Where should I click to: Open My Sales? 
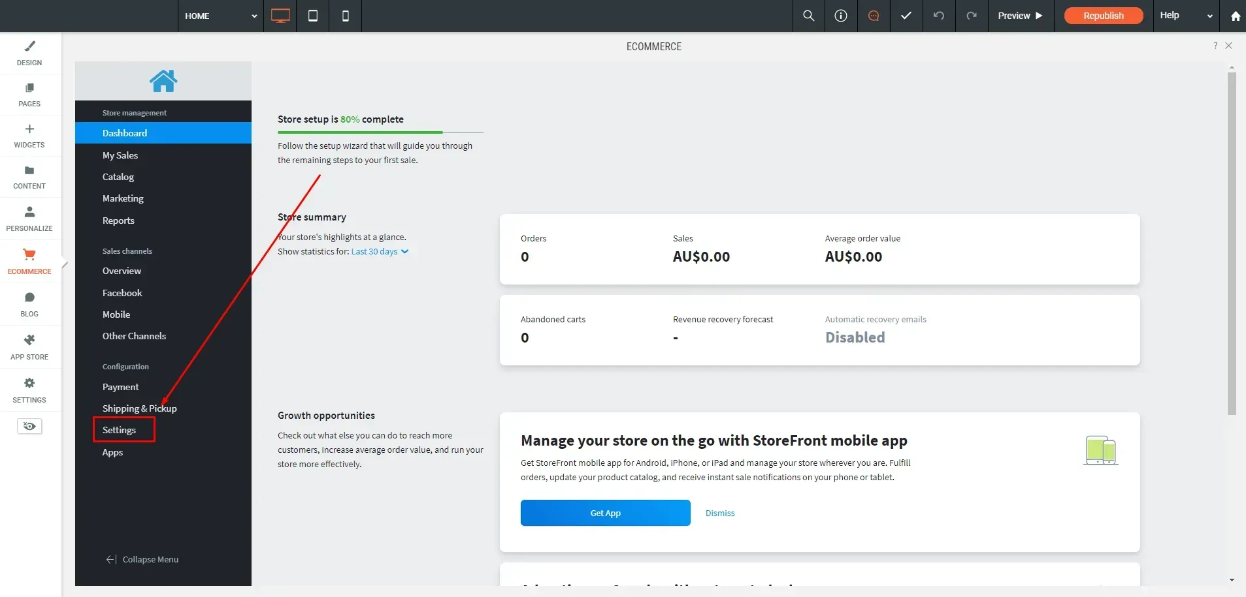click(120, 155)
